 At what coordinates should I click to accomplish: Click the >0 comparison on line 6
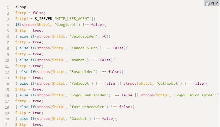104,36
